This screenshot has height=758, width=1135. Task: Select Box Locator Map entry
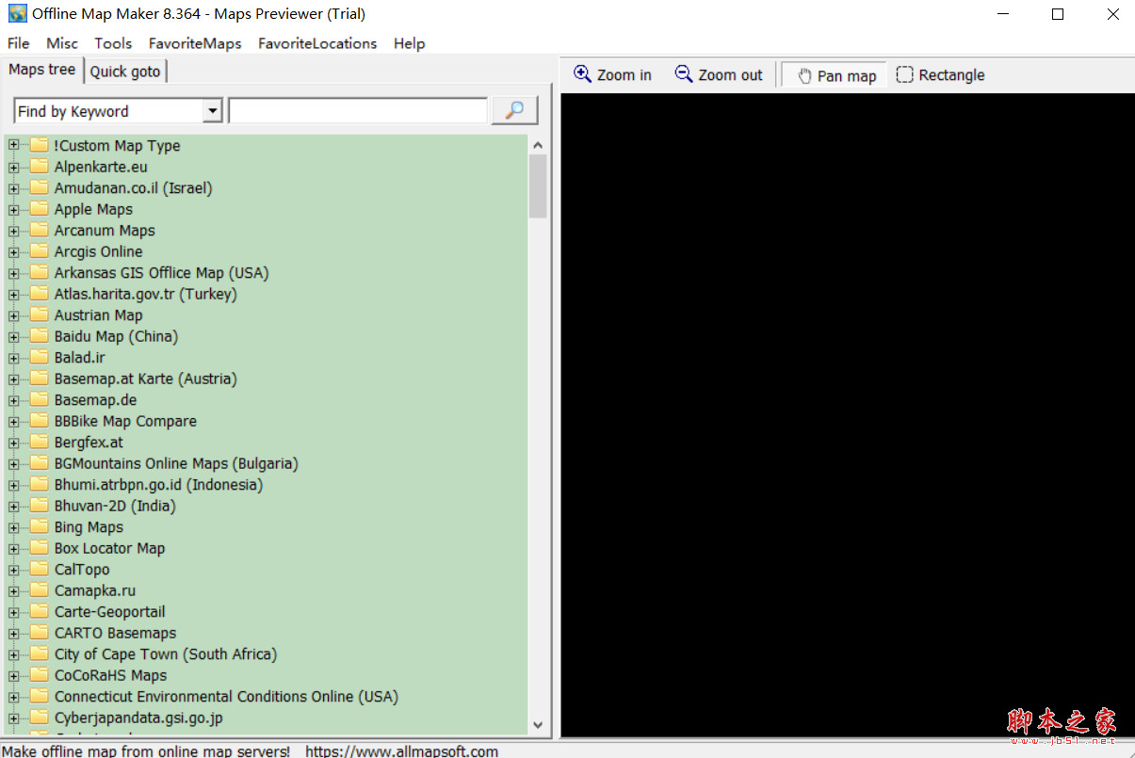pos(109,548)
